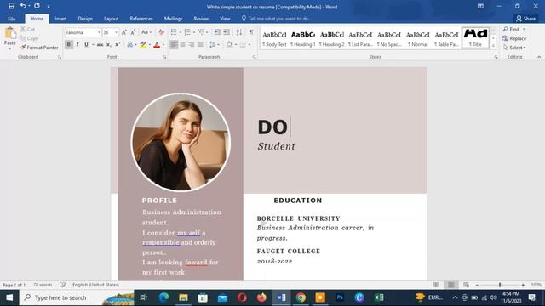Click the Tell me what you want box

pyautogui.click(x=277, y=19)
